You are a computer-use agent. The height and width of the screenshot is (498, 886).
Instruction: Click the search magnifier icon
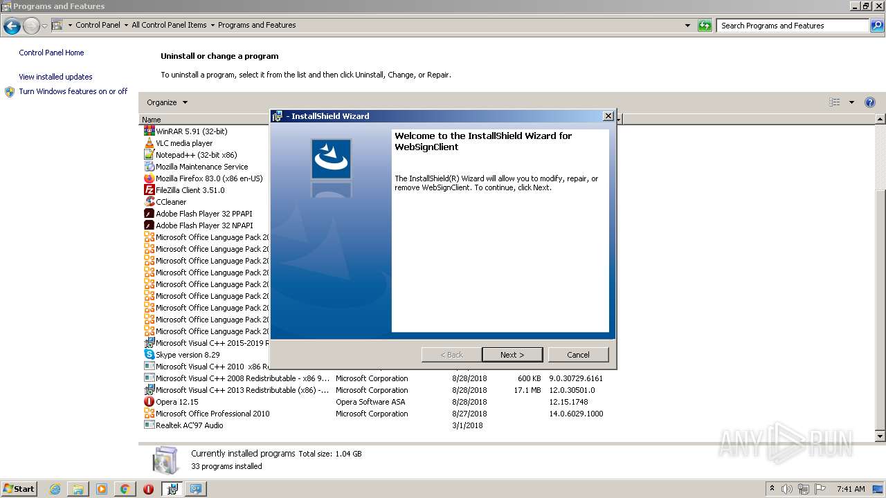pos(876,26)
